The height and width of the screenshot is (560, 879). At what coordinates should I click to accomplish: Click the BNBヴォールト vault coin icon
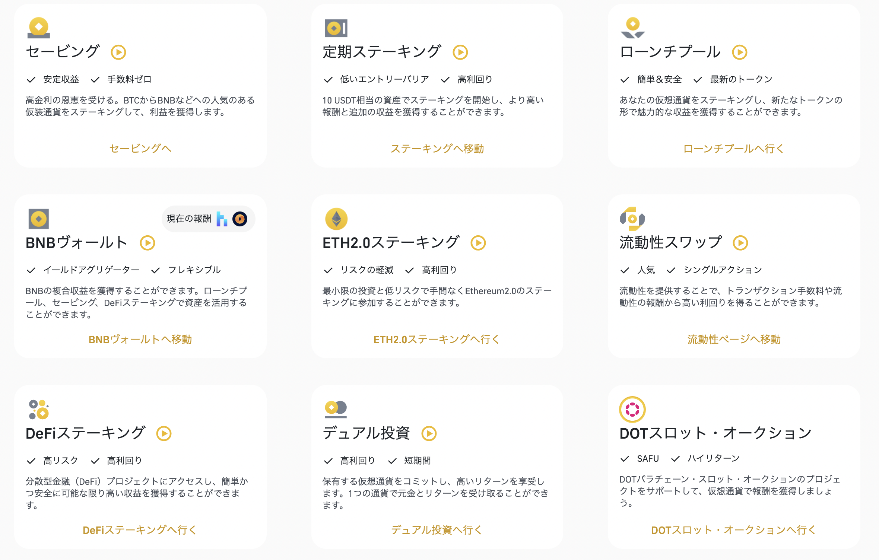pyautogui.click(x=39, y=219)
